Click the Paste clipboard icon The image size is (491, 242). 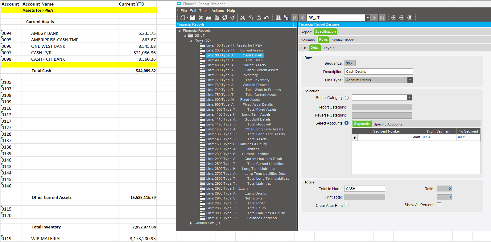(259, 18)
